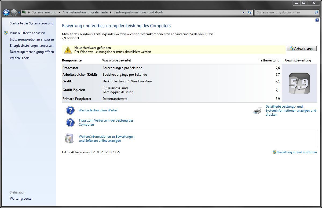The height and width of the screenshot is (208, 322).
Task: Click the software box icon in online info
Action: click(x=69, y=138)
